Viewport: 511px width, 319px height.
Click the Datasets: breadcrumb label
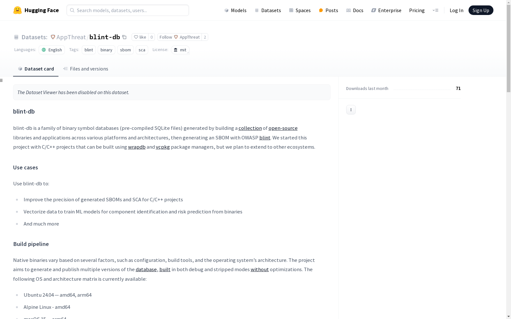[34, 37]
